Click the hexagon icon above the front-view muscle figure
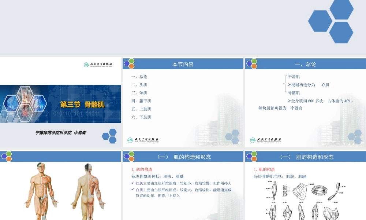Screen dimensions: 366x220 point(7,157)
